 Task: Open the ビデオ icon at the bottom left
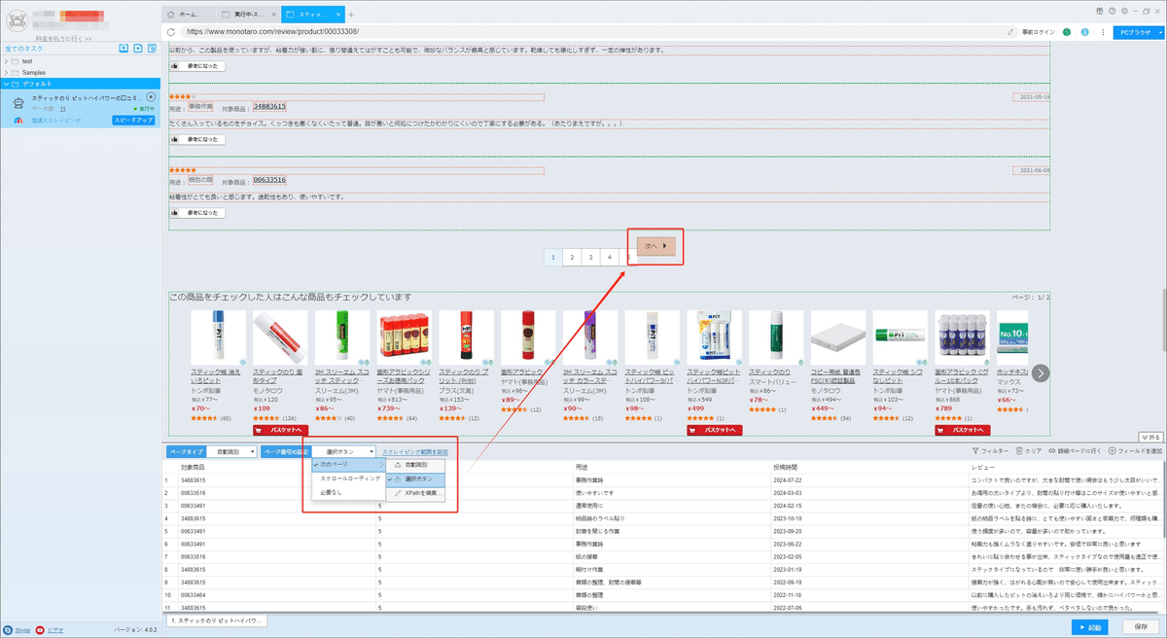tap(41, 630)
